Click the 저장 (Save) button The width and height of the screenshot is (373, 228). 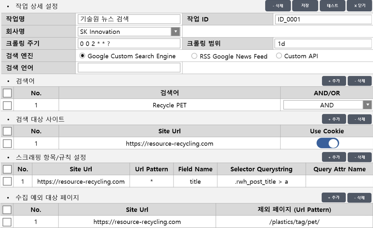click(305, 6)
